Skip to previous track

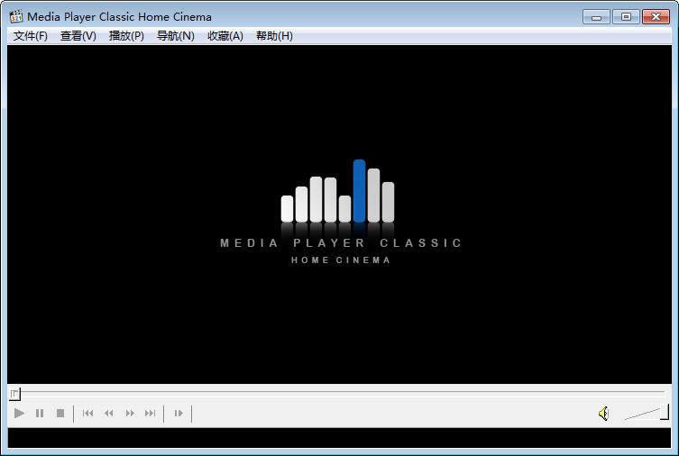(x=87, y=413)
